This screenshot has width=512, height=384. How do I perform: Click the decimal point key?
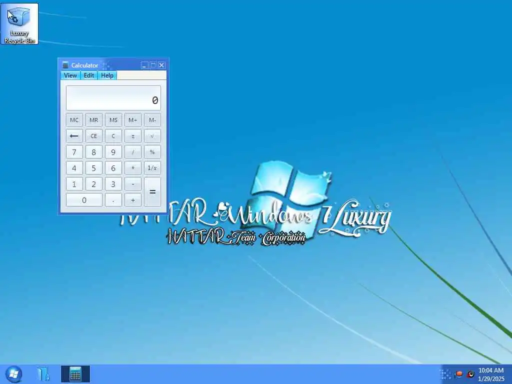pos(113,200)
